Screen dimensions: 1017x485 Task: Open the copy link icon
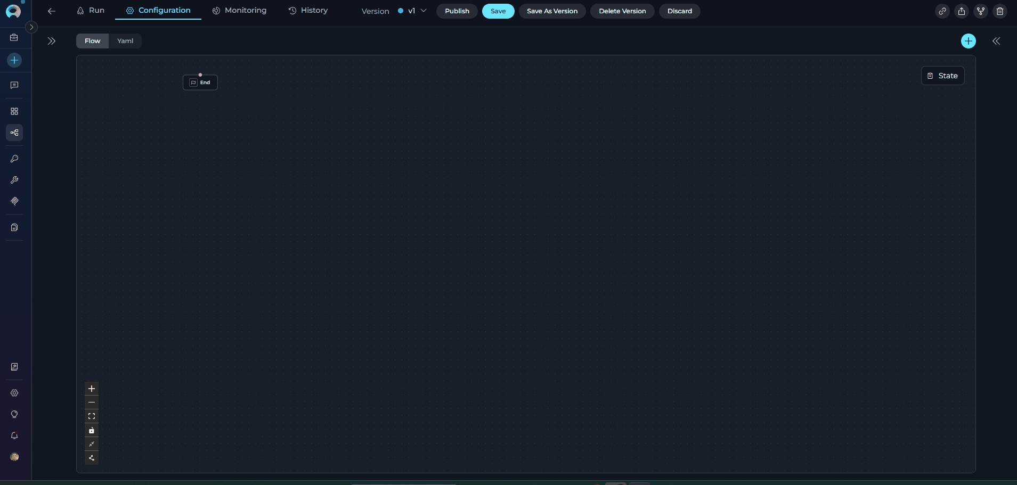(942, 11)
